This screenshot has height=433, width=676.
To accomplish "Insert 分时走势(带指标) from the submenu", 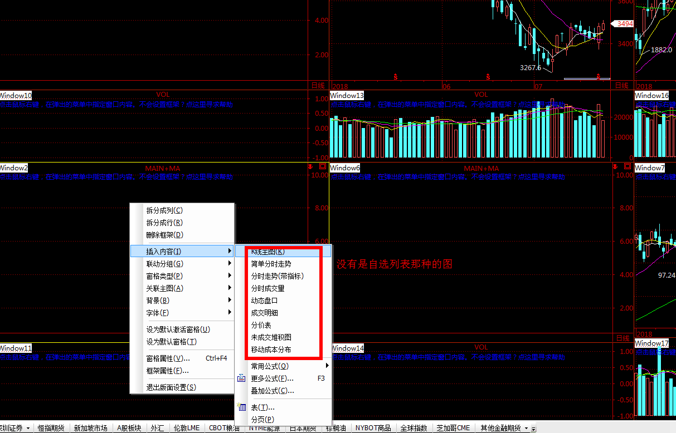I will [x=284, y=276].
